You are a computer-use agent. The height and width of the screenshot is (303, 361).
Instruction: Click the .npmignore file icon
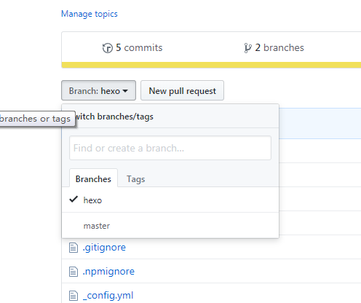point(74,272)
